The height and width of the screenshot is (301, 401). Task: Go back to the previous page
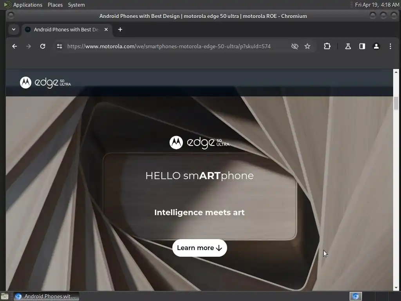(x=14, y=46)
